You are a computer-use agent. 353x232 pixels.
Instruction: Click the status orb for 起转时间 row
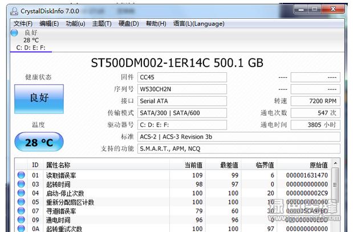[x=21, y=184]
